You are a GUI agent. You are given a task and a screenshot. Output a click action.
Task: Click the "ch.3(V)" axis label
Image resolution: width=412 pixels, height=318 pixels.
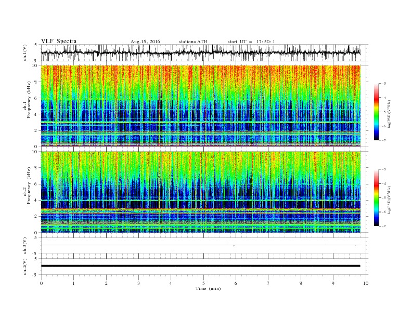(x=25, y=246)
